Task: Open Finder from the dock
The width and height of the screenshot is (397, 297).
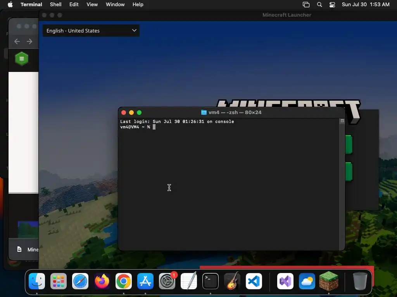Action: point(37,281)
